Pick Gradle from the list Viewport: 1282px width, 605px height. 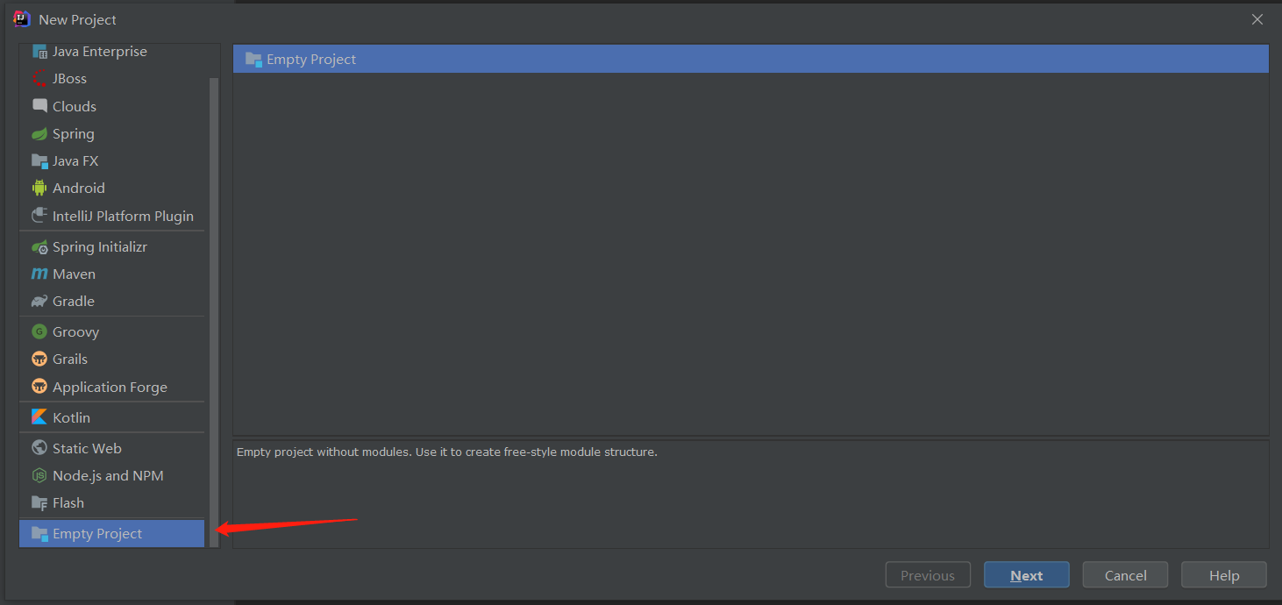coord(112,302)
